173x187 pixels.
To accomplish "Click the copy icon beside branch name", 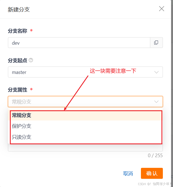I will pos(156,43).
